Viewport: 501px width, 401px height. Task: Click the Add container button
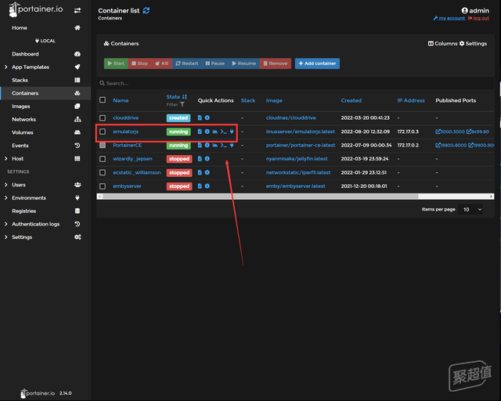pyautogui.click(x=317, y=63)
